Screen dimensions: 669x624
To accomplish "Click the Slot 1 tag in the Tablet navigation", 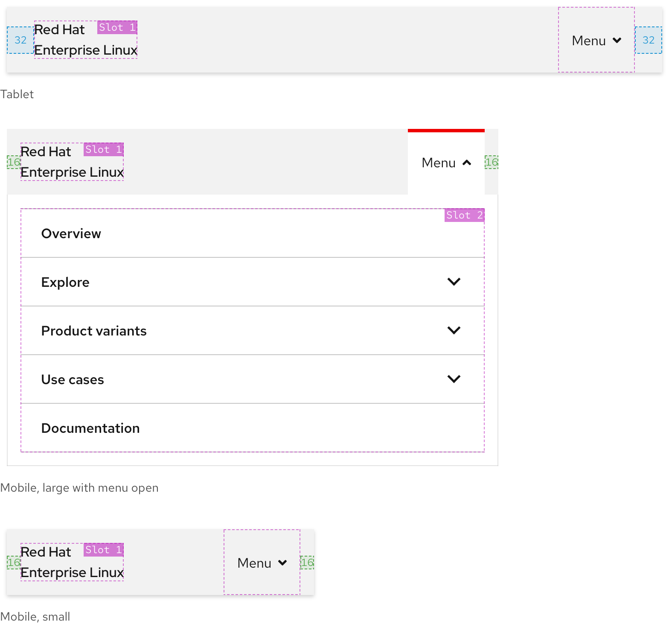I will click(117, 27).
